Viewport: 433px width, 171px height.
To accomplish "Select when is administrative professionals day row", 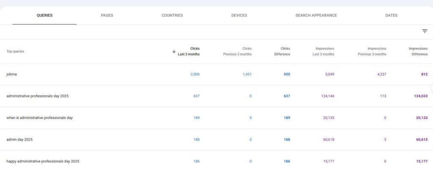I will point(216,118).
